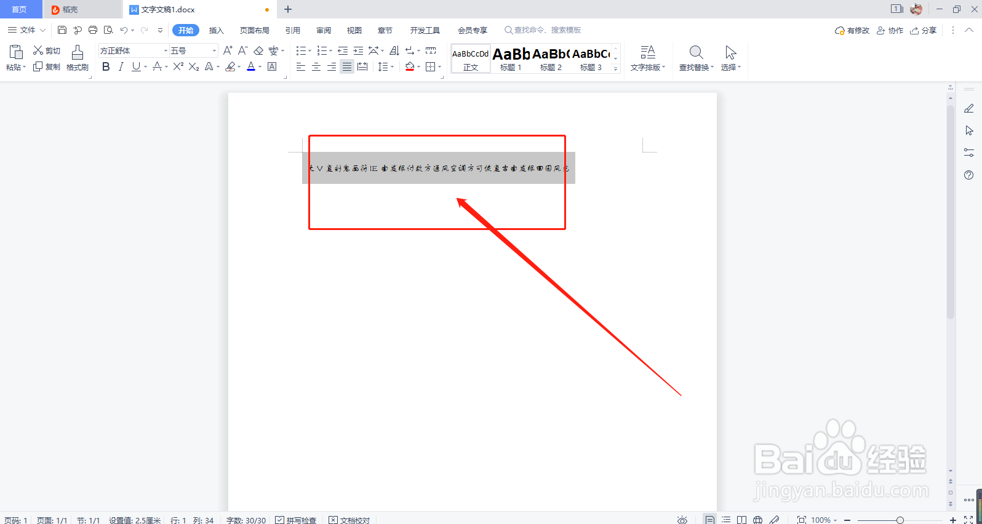The image size is (982, 524).
Task: Expand the styles gallery arrow
Action: (616, 69)
